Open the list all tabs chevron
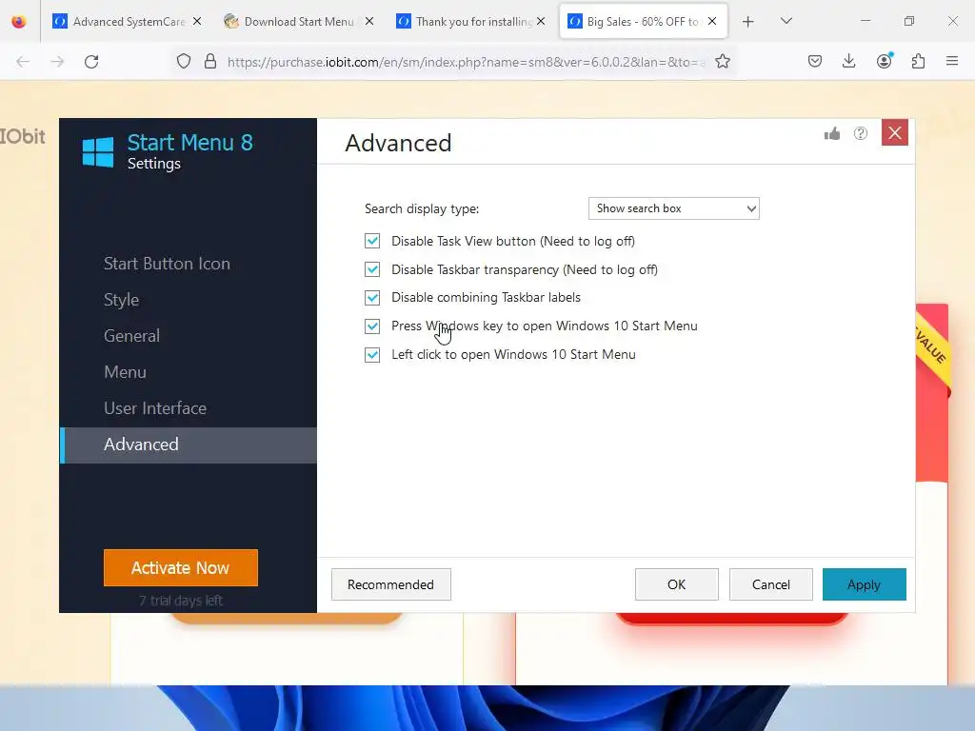 pyautogui.click(x=786, y=21)
